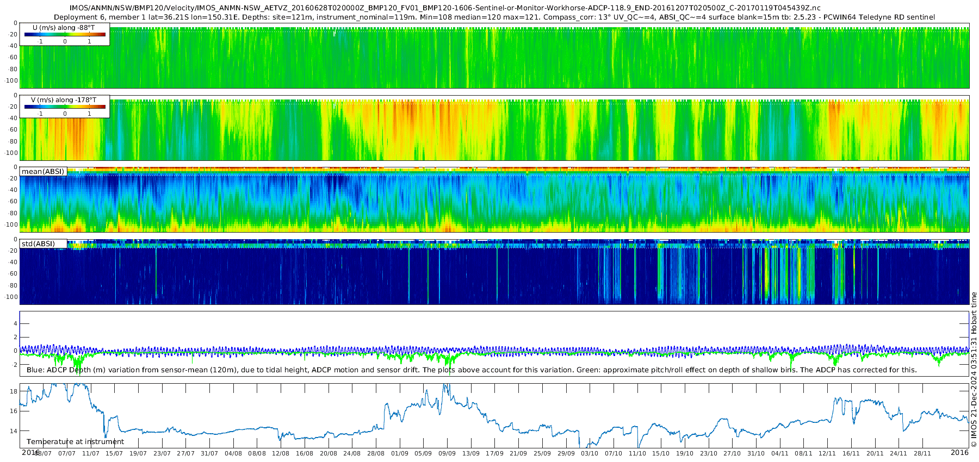This screenshot has height=462, width=979.
Task: Click 'U (m/s) along -88°T' legend title
Action: tap(64, 28)
